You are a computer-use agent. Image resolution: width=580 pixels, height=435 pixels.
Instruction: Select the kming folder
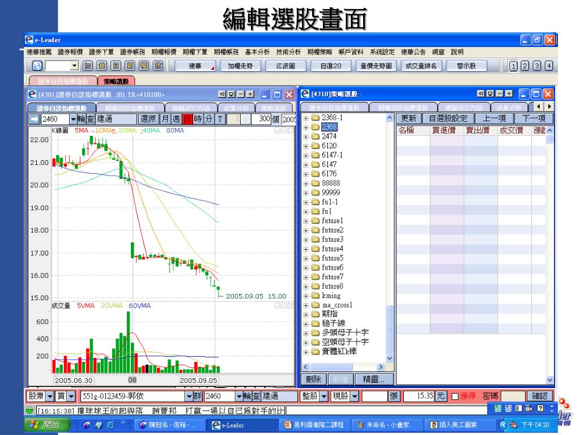pos(331,296)
